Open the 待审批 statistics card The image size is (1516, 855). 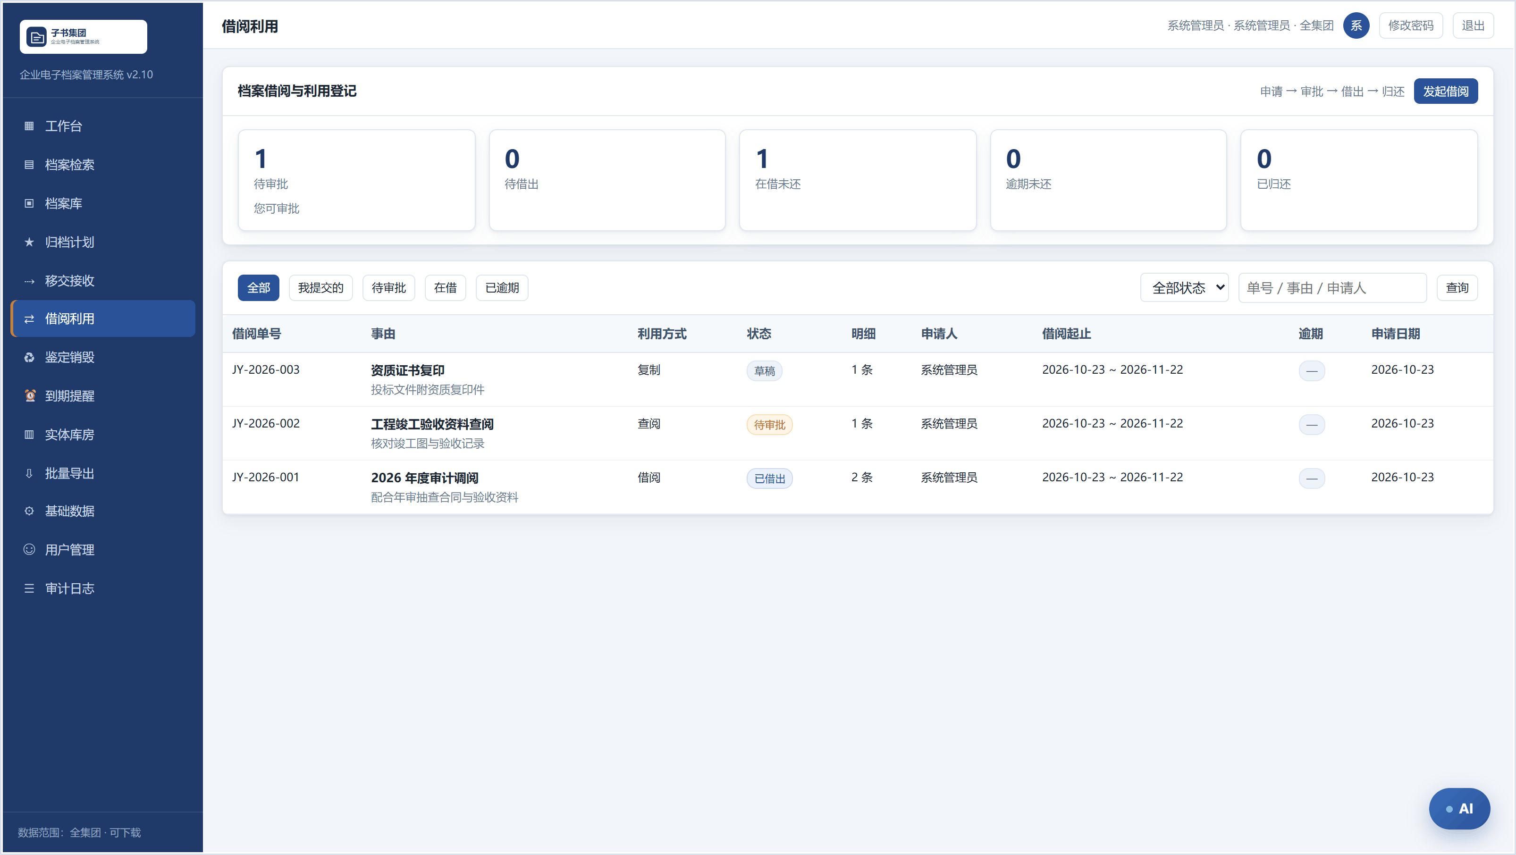[357, 180]
